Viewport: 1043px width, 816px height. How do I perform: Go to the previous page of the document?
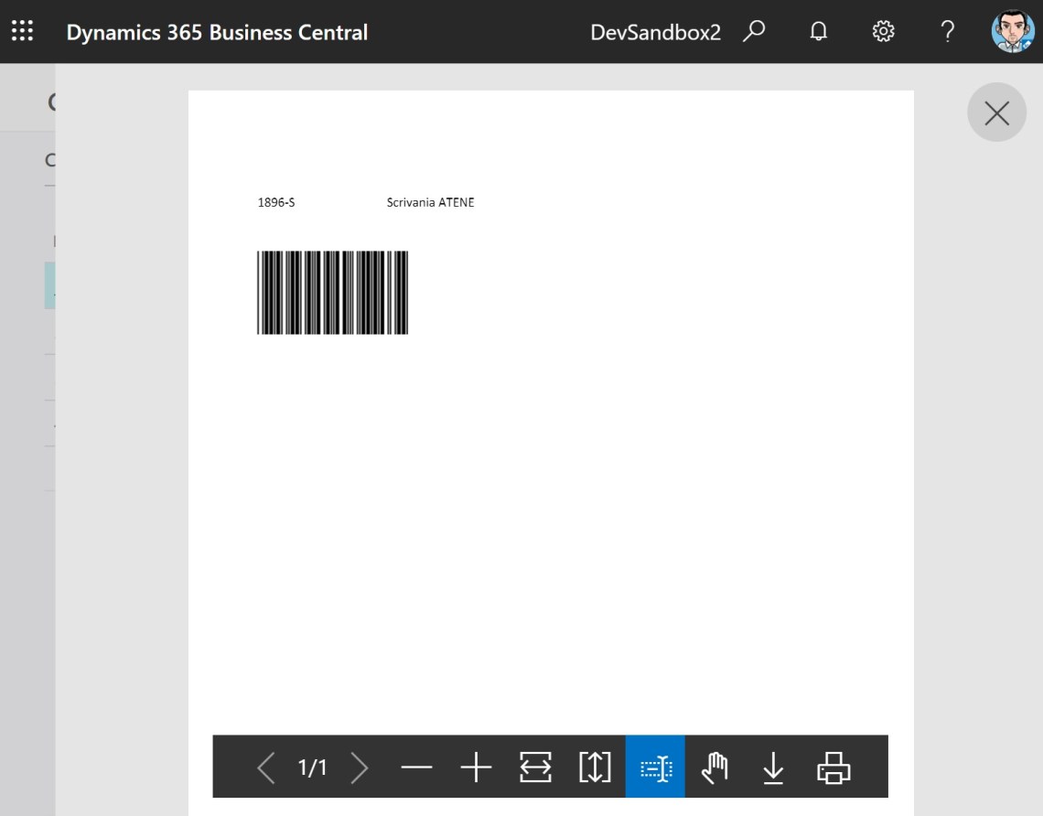point(265,767)
